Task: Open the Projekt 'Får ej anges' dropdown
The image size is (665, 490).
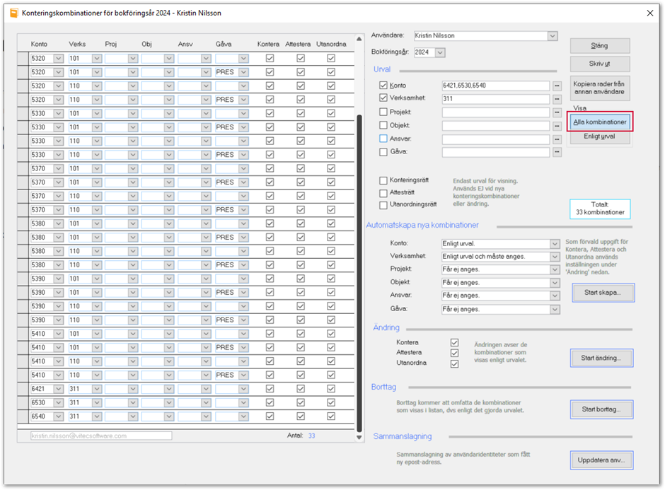Action: tap(554, 269)
